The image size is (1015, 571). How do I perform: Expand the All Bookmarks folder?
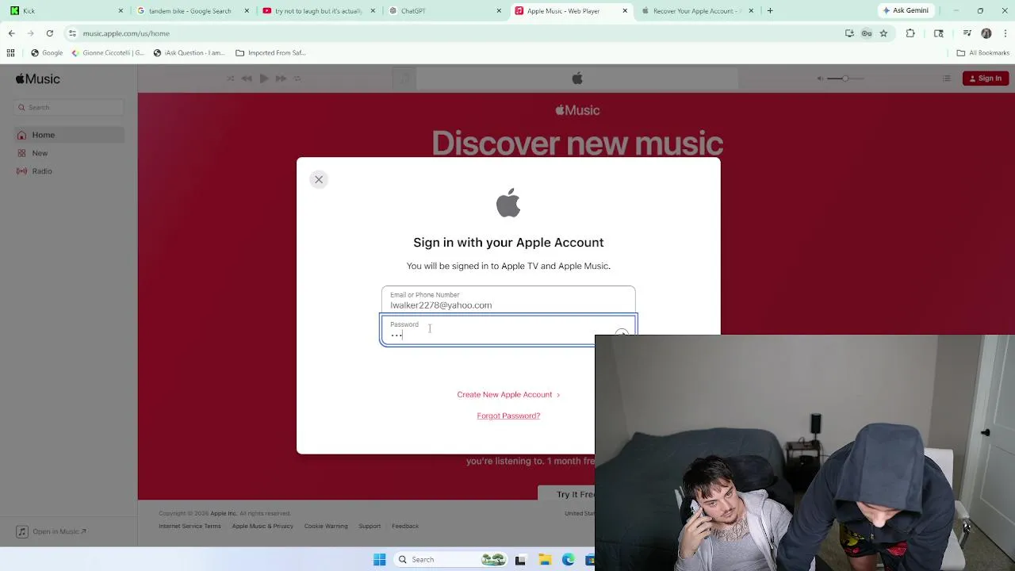[x=982, y=53]
